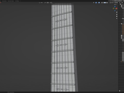Open proportional editing falloff menu
The width and height of the screenshot is (124, 93).
point(52,3)
